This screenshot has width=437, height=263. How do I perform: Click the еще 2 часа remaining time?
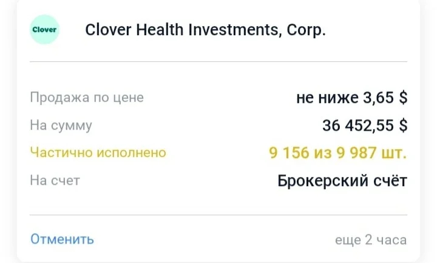371,239
